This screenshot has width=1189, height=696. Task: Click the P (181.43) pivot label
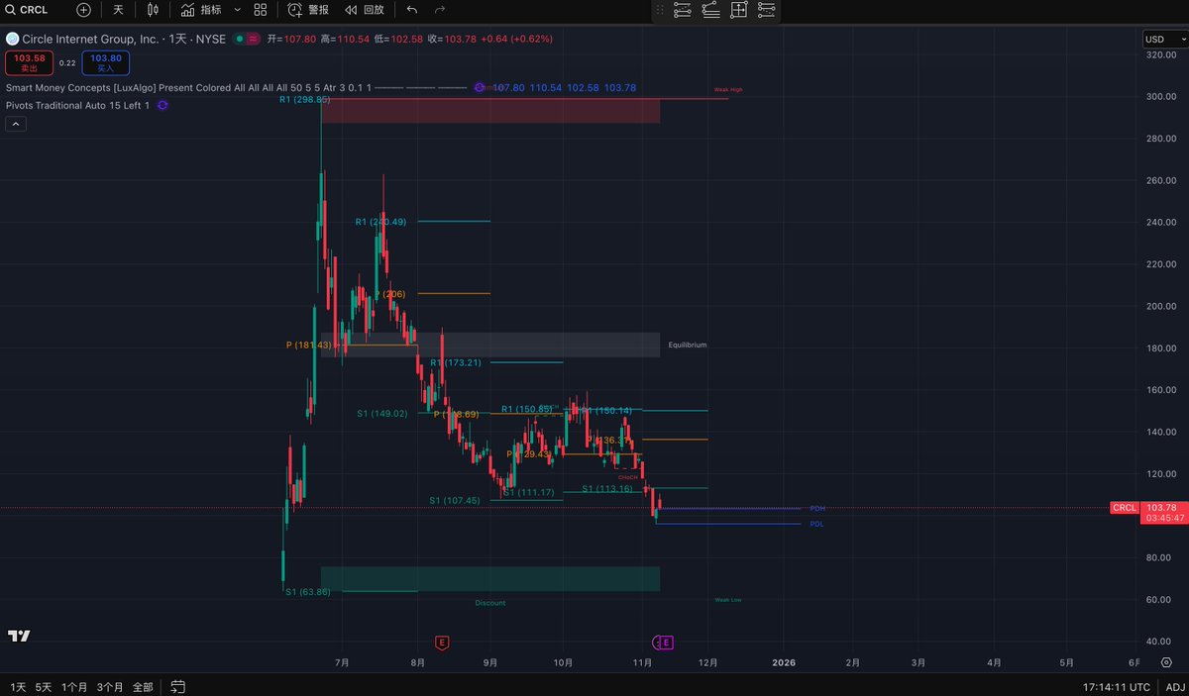(x=311, y=345)
